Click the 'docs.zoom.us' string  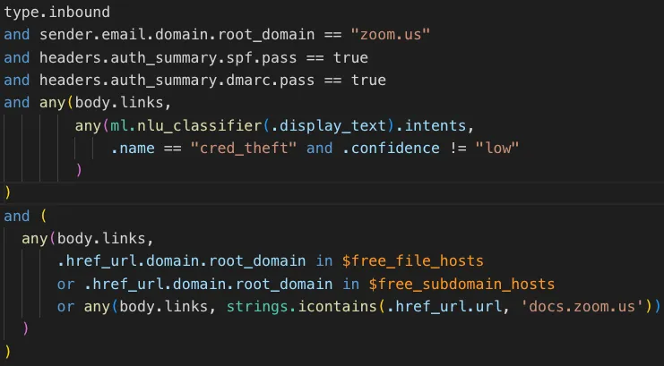(582, 306)
